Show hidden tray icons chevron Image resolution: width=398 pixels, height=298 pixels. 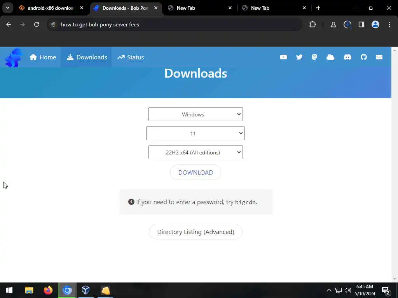[x=329, y=290]
